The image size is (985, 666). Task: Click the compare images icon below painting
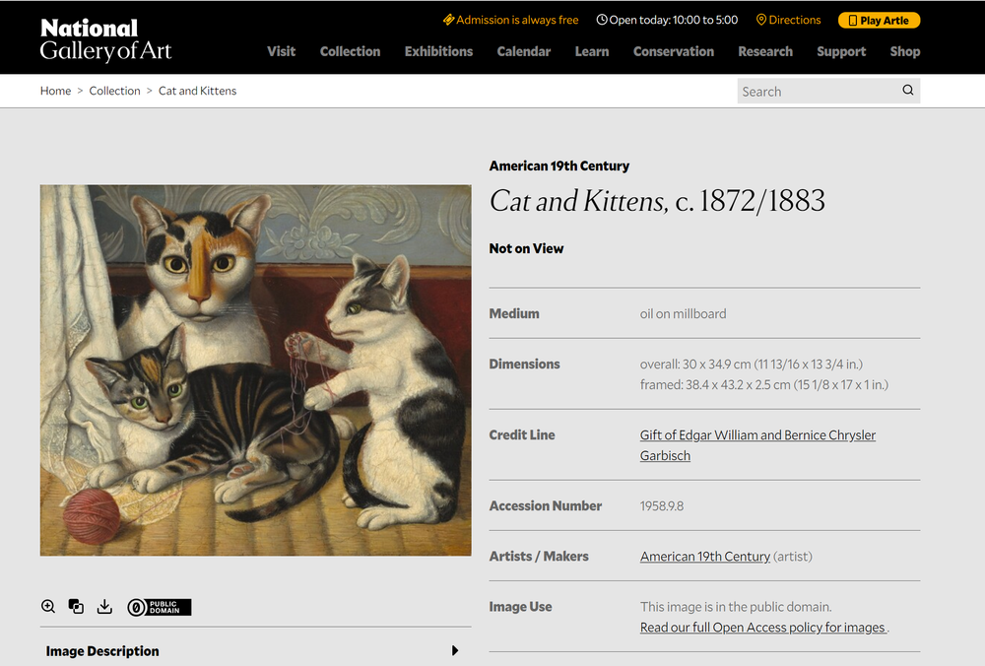pyautogui.click(x=76, y=606)
